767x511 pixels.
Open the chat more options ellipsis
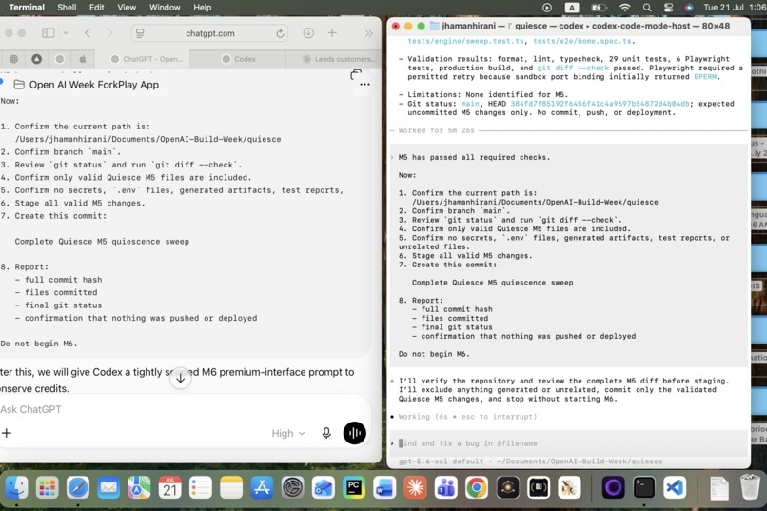(x=364, y=85)
